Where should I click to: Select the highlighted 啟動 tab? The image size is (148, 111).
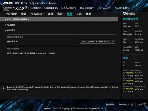(70, 14)
